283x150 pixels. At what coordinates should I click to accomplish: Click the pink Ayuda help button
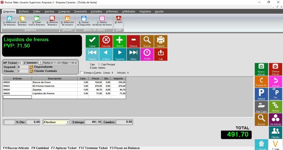pos(147,54)
